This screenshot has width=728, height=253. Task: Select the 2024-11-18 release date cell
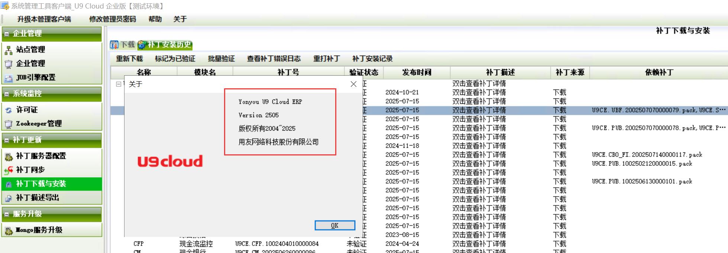[x=402, y=146]
